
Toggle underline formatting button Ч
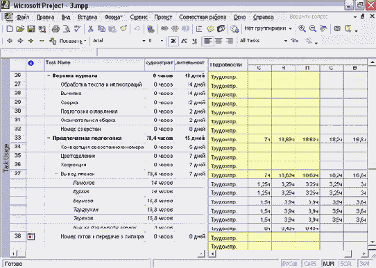click(x=194, y=41)
